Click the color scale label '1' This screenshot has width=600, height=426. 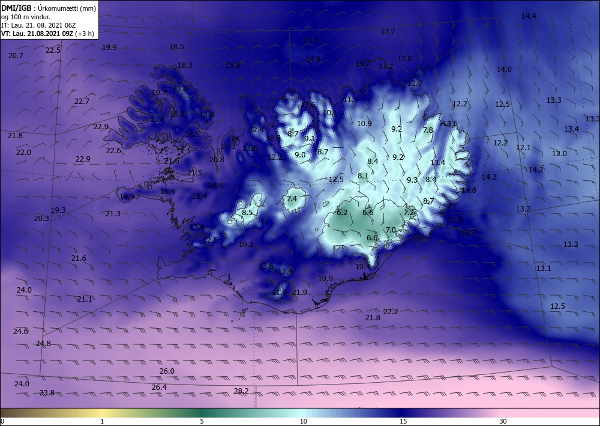click(x=102, y=421)
